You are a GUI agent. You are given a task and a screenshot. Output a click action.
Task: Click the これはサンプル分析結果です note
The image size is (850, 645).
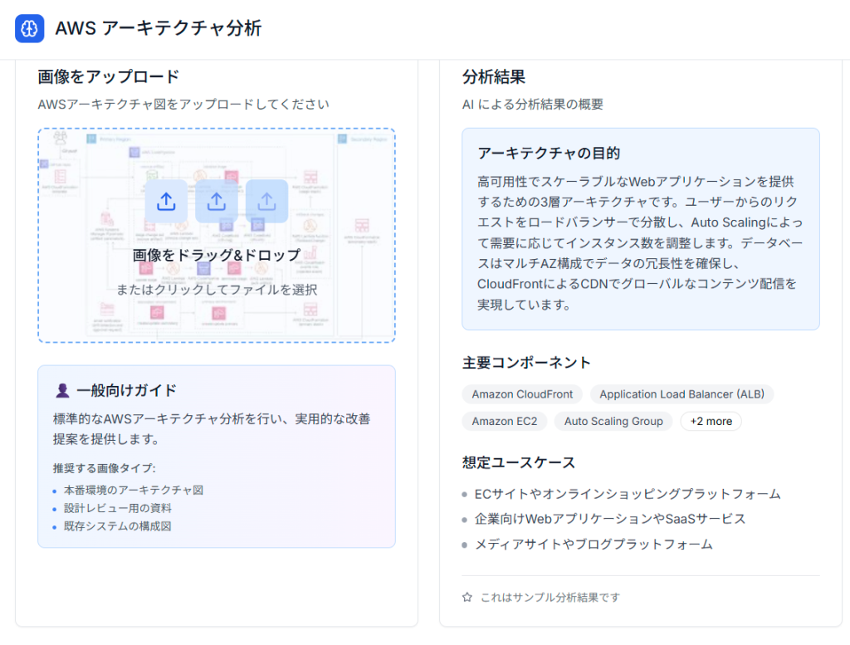pyautogui.click(x=550, y=598)
